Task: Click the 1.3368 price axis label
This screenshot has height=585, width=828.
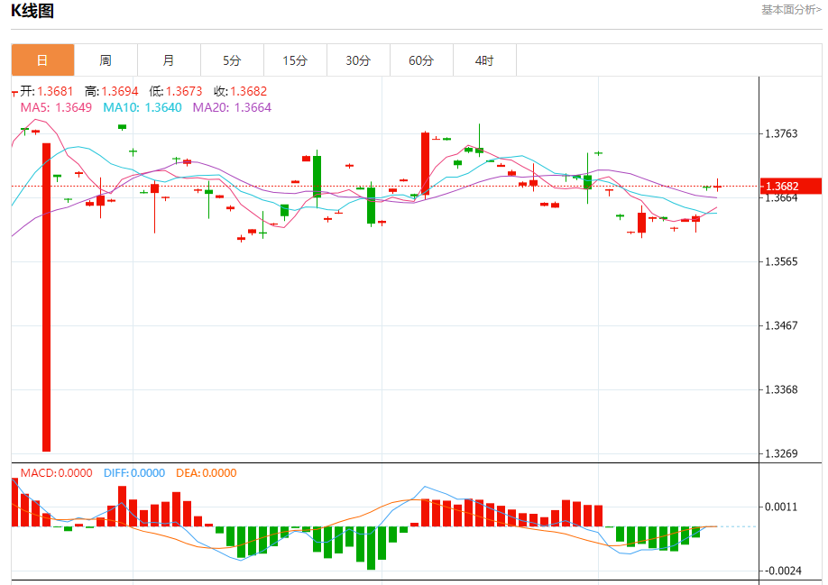Action: pos(781,389)
